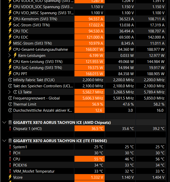Click the current value 36.5 °C
Viewport: 170px width, 182px height.
97,129
